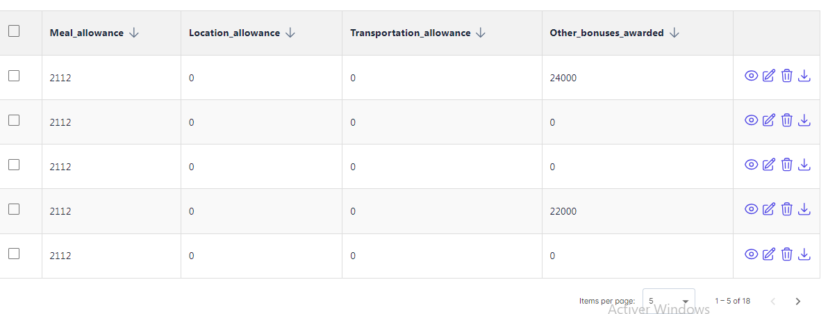Check the checkbox for the first row
This screenshot has width=828, height=314.
point(14,76)
